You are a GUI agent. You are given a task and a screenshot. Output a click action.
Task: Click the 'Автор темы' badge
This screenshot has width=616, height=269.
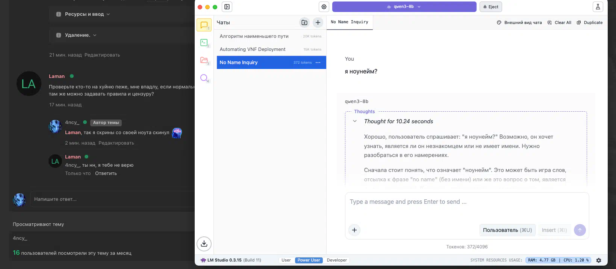click(x=106, y=123)
